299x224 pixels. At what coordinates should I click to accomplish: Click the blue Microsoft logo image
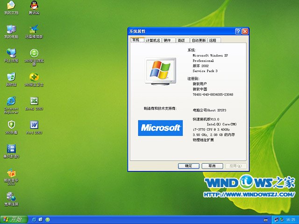(160, 128)
